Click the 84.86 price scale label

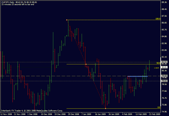point(164,36)
